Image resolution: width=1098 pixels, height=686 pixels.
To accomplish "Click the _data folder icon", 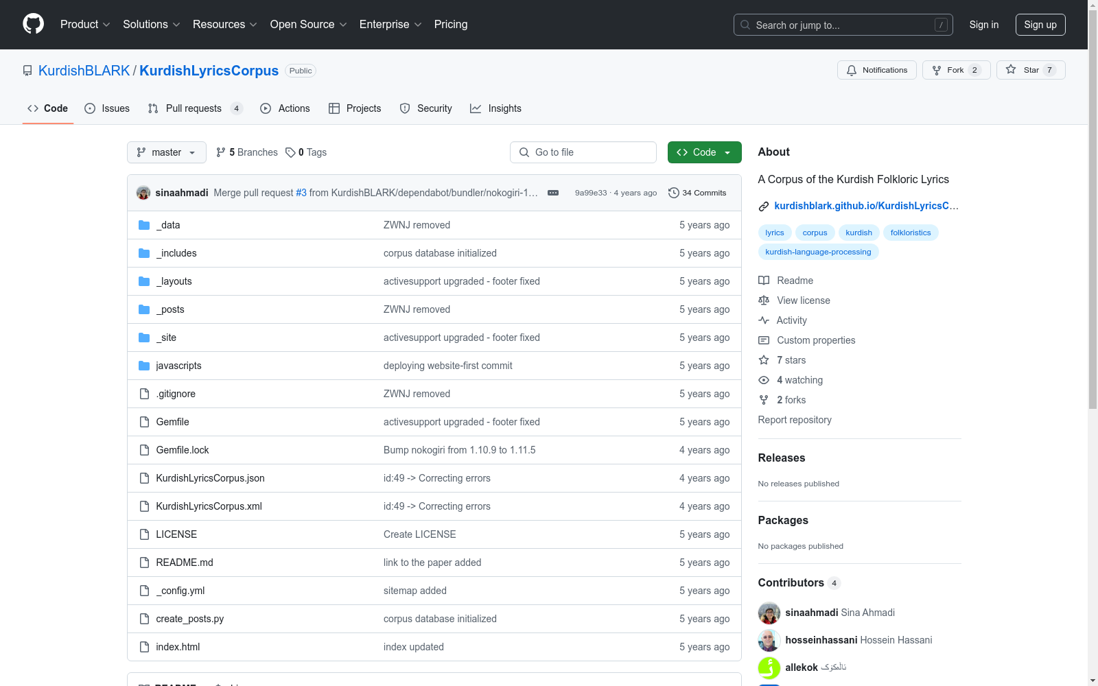I will click(144, 225).
